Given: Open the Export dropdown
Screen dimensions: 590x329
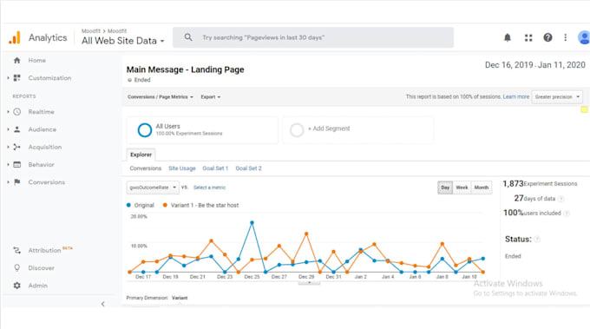Looking at the screenshot, I should point(211,97).
